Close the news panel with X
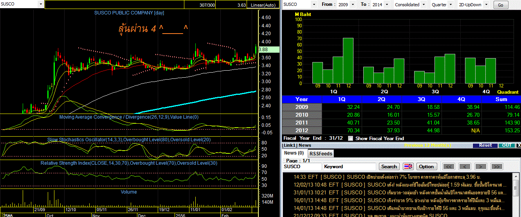The image size is (521, 217). [x=519, y=145]
